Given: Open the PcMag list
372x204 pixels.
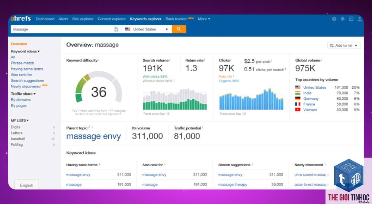Looking at the screenshot, I should 17,145.
